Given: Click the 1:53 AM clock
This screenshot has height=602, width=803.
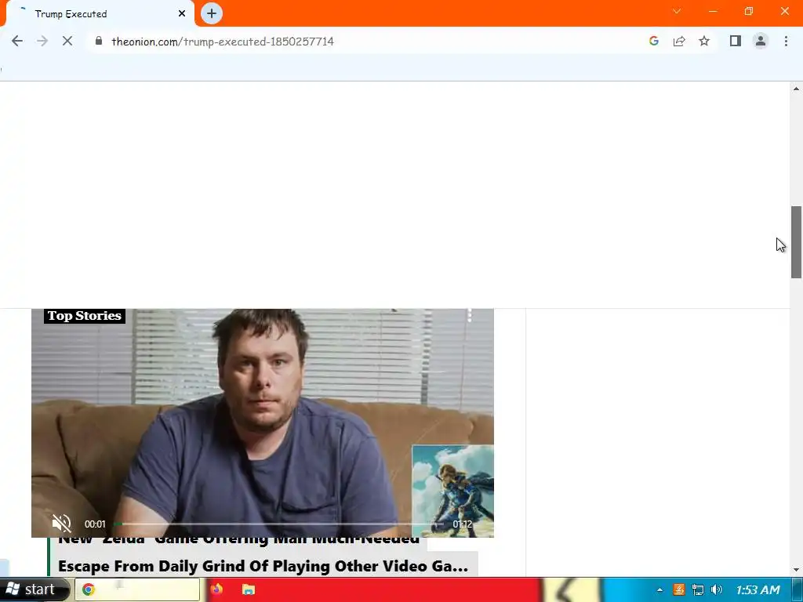Looking at the screenshot, I should (758, 589).
